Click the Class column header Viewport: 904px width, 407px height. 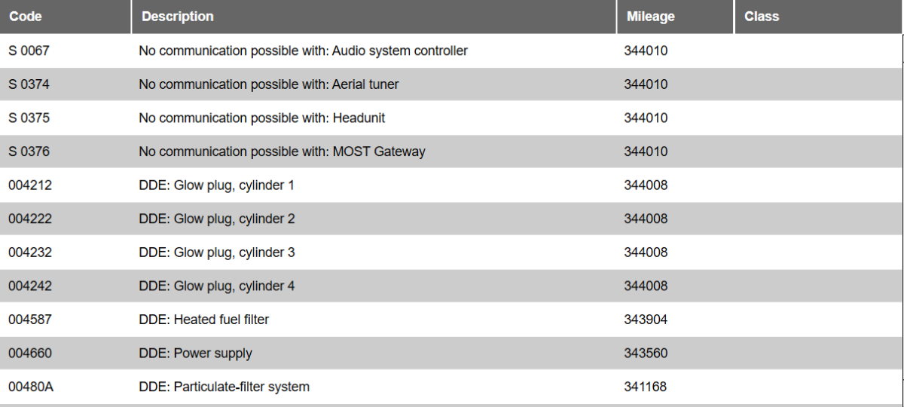pos(761,16)
